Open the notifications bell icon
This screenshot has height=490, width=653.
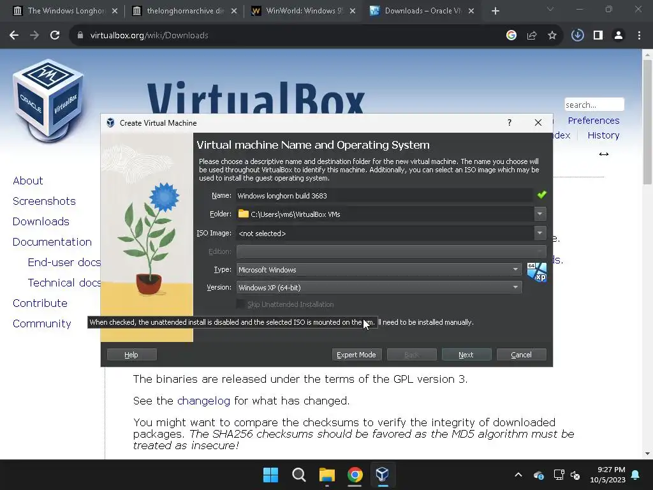636,475
